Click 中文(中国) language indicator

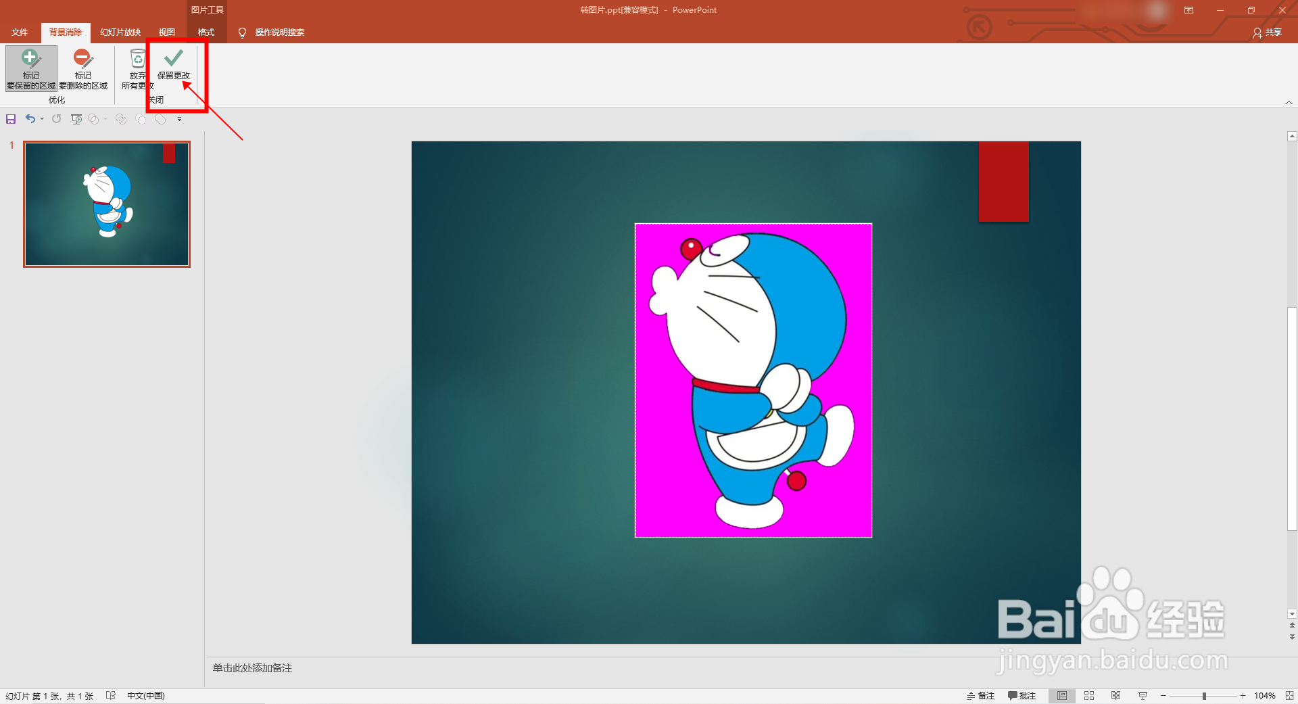click(146, 696)
